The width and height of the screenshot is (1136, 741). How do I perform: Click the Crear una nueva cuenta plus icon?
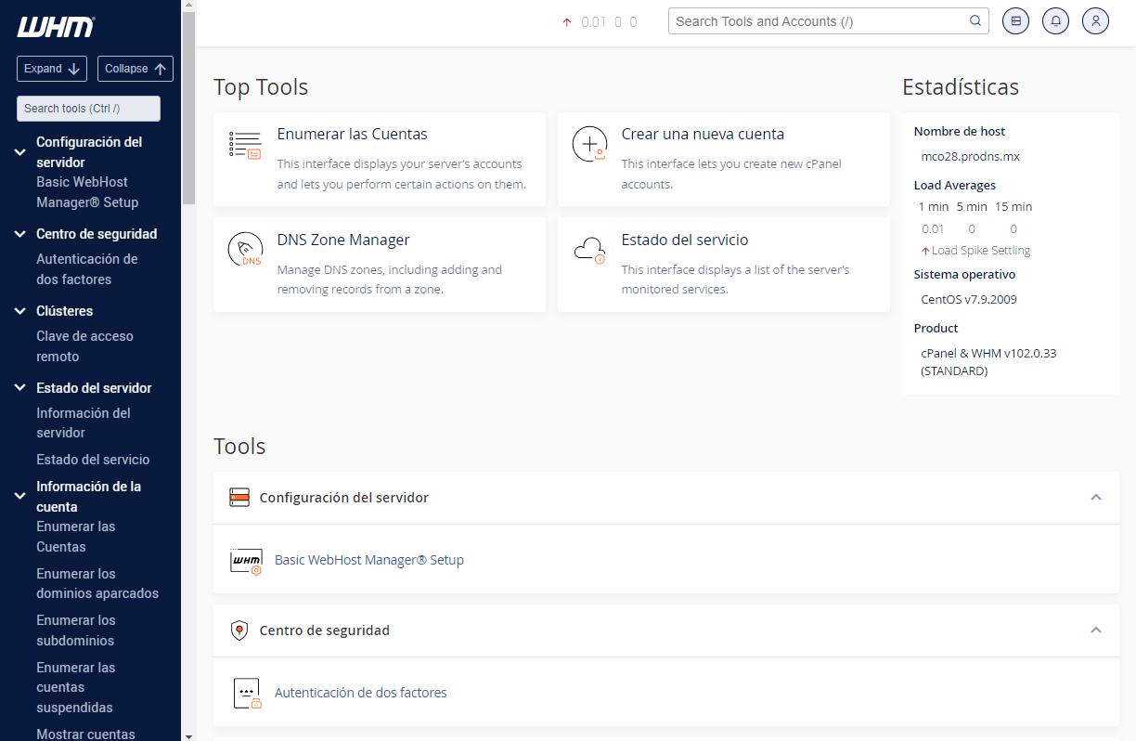point(589,145)
